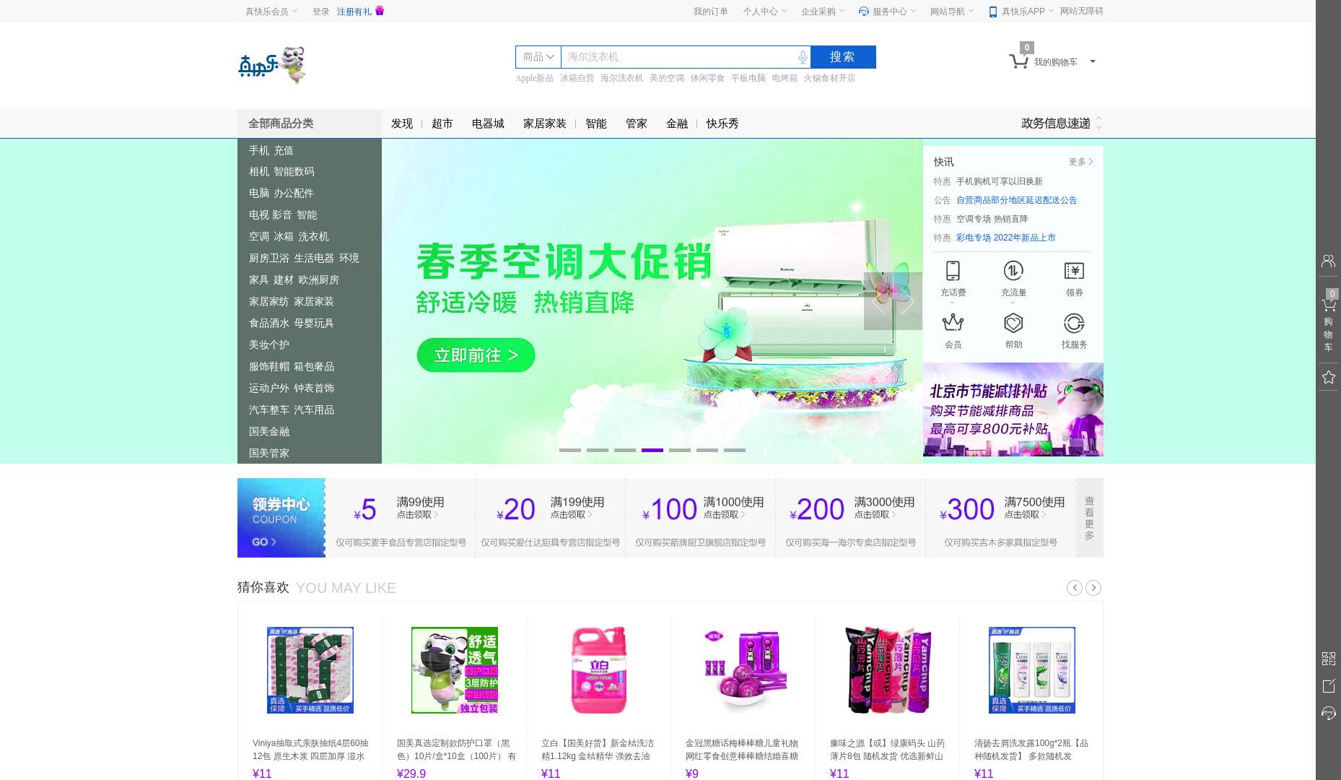Image resolution: width=1341 pixels, height=780 pixels.
Task: Click the 领券 coupon icon
Action: pos(1074,271)
